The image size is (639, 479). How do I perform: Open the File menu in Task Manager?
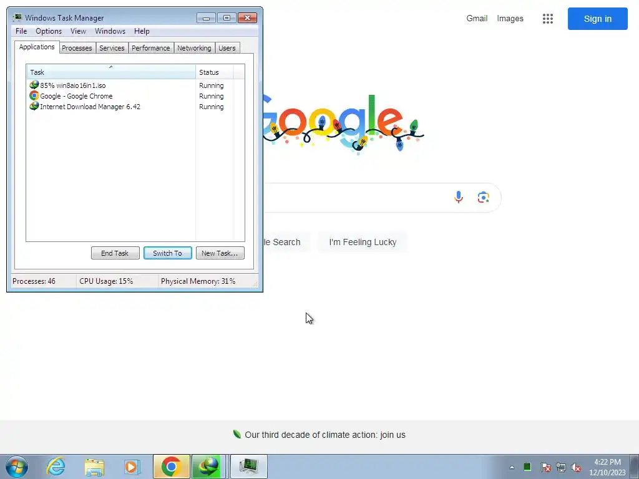click(21, 31)
